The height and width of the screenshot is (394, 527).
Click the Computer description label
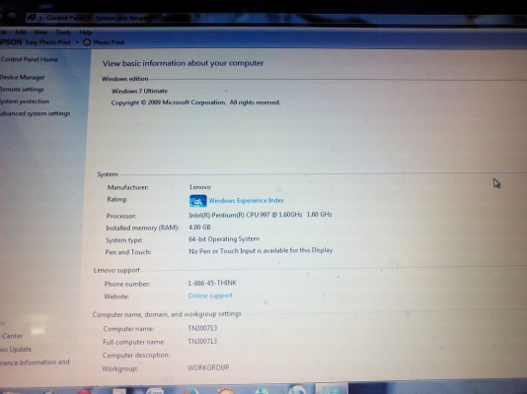136,356
